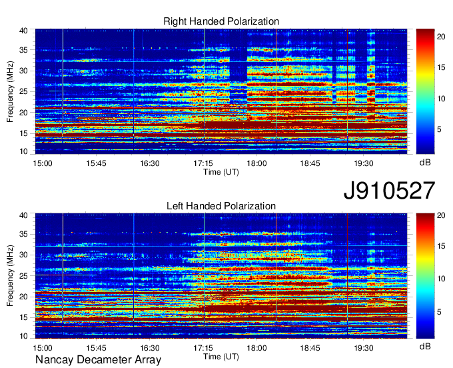Click the 25 MHz frequency tick, Left Handed plot

click(23, 276)
